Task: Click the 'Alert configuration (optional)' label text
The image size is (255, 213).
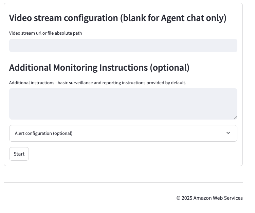Action: click(x=43, y=133)
